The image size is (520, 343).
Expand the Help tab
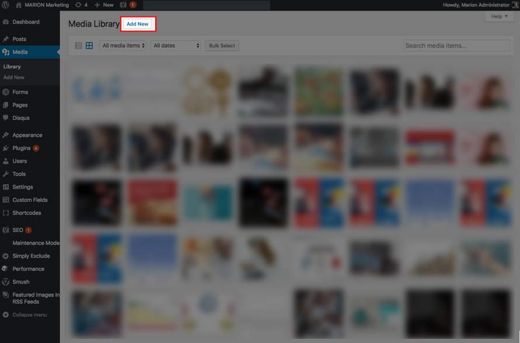click(x=499, y=16)
